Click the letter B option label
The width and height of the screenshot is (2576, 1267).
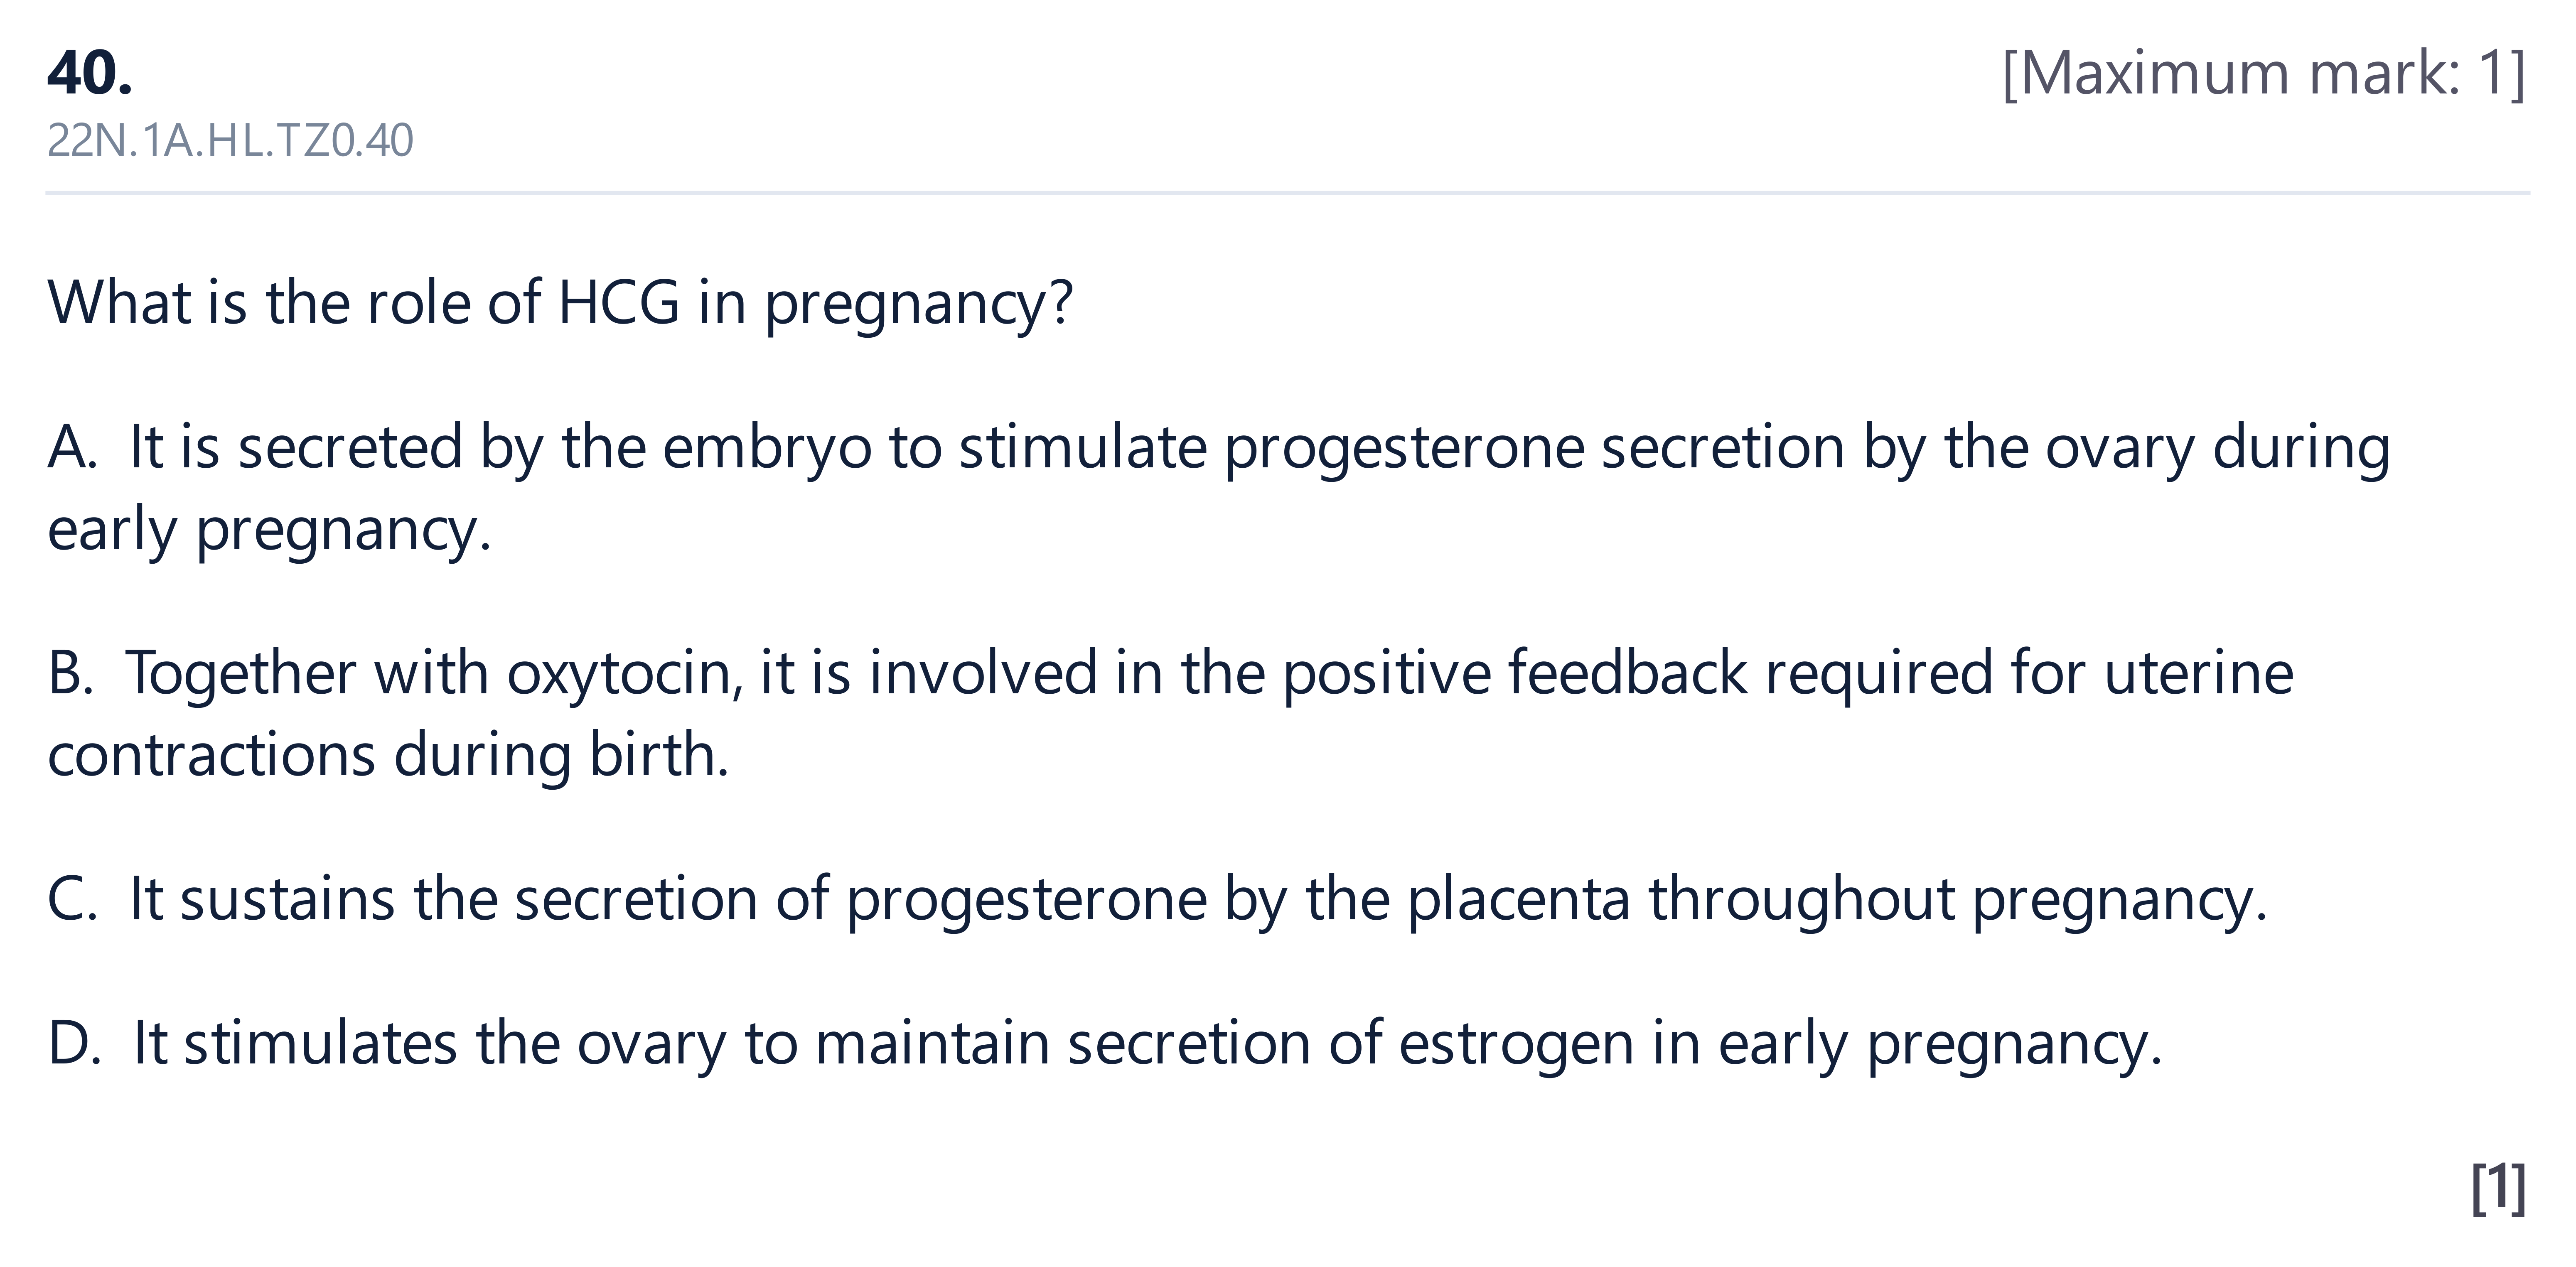[x=70, y=673]
